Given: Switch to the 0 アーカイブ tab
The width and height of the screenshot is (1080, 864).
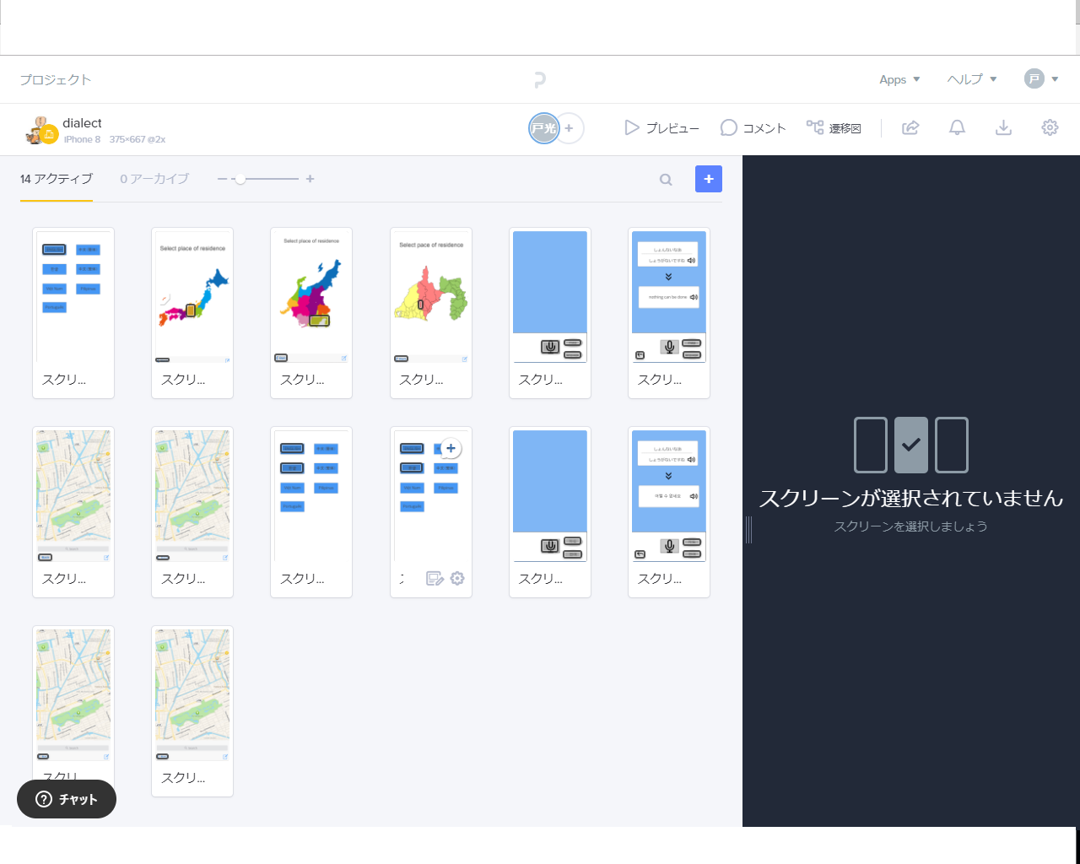Looking at the screenshot, I should click(x=154, y=179).
